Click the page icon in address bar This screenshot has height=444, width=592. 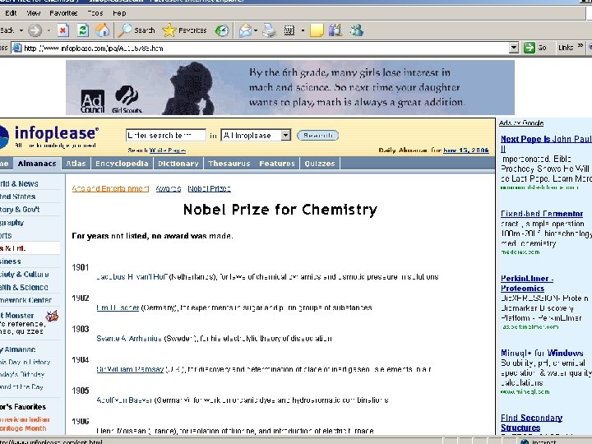tap(16, 48)
